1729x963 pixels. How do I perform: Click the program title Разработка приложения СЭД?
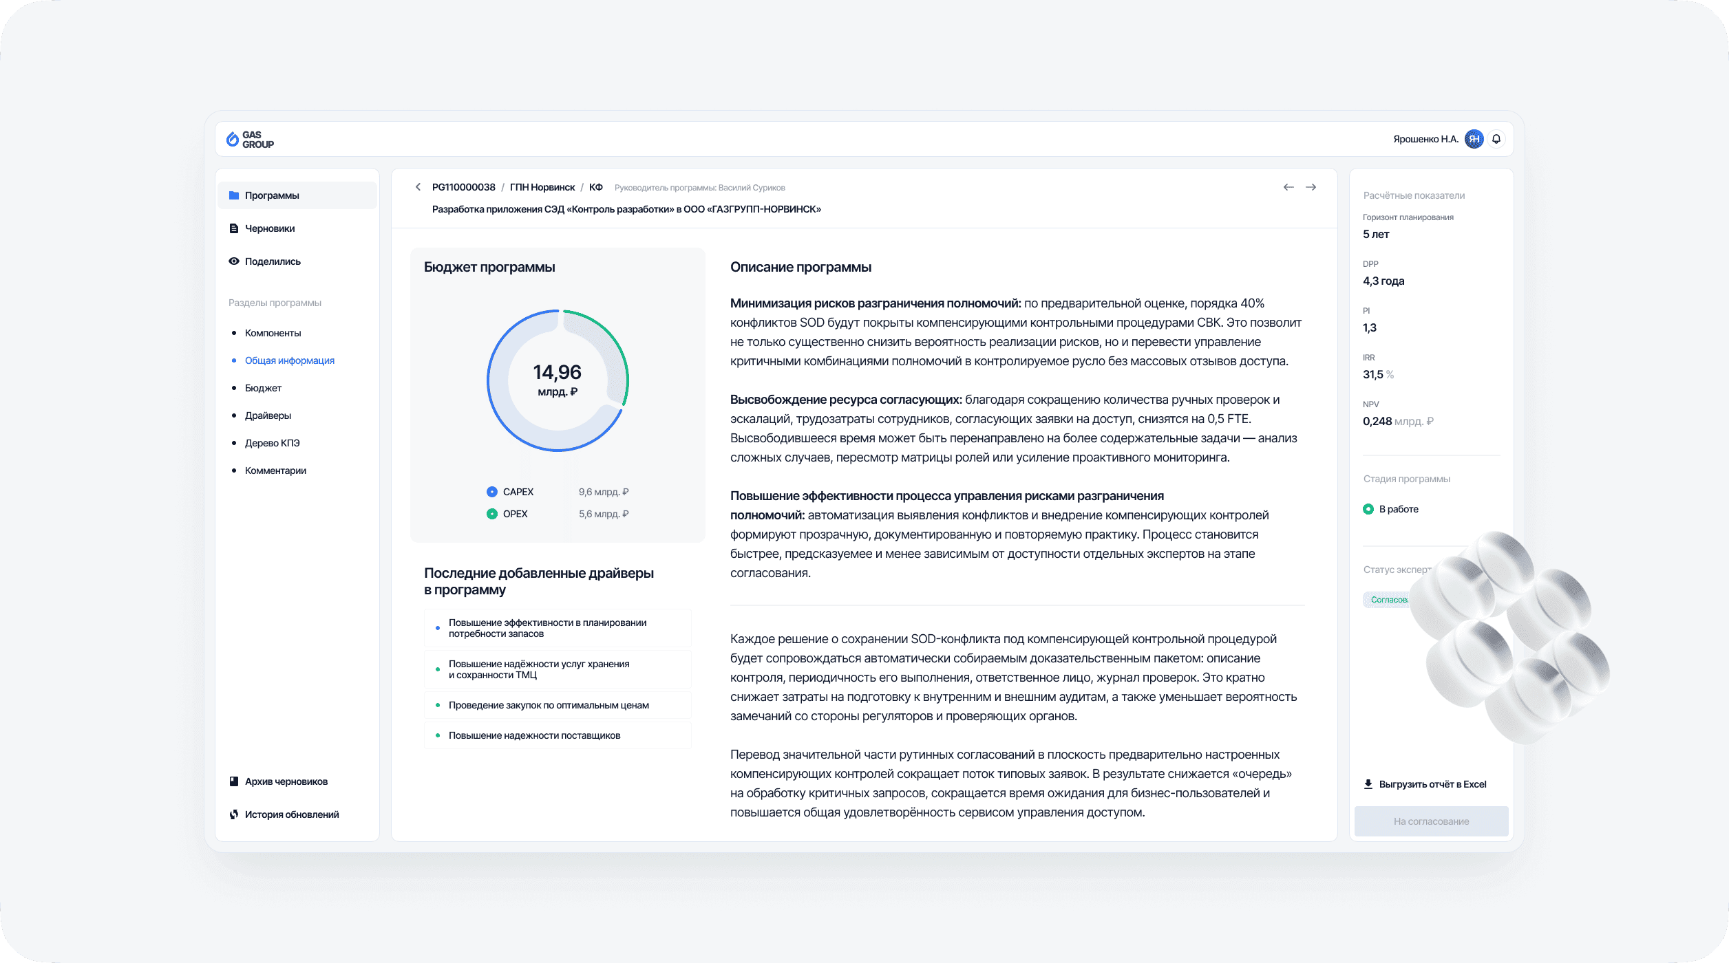click(x=626, y=209)
